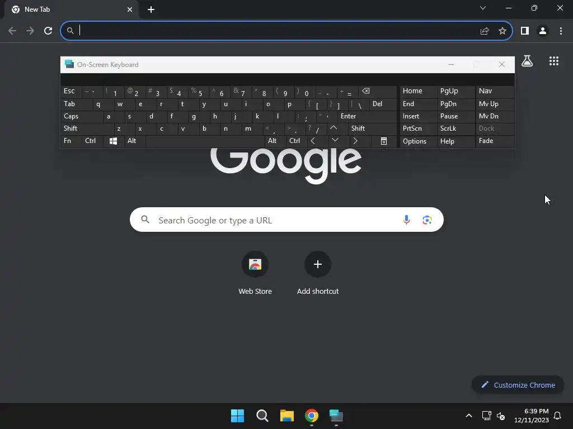Open Windows Start menu in taskbar
The image size is (573, 429).
tap(237, 416)
